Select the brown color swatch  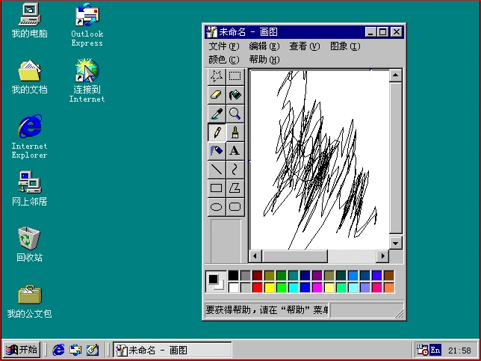coord(388,276)
